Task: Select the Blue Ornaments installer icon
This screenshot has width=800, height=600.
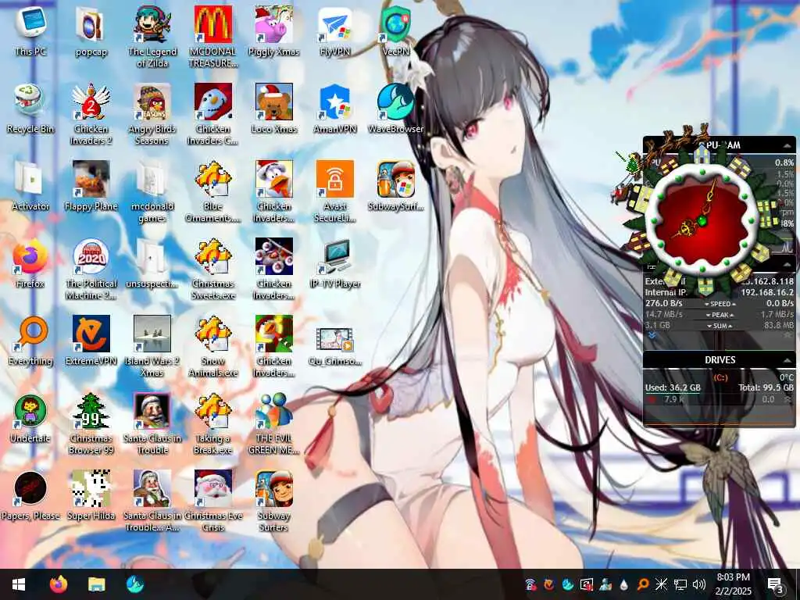Action: point(213,192)
